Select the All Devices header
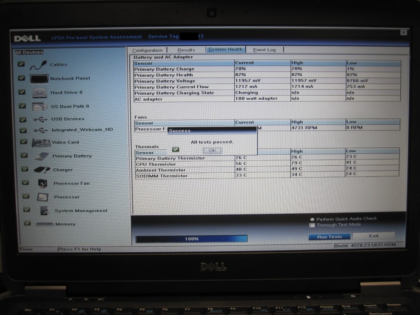 click(x=29, y=52)
